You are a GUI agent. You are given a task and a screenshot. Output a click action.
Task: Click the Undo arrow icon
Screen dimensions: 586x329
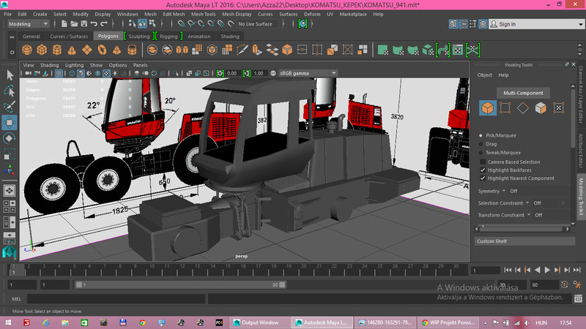[x=94, y=24]
